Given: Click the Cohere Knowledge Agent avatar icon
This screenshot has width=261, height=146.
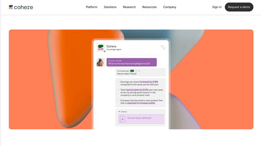Looking at the screenshot, I should (x=101, y=48).
